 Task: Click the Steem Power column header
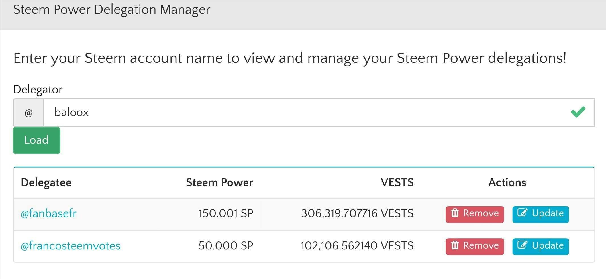coord(220,182)
